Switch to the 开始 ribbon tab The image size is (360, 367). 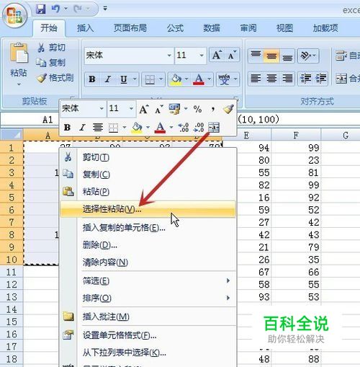pyautogui.click(x=49, y=28)
